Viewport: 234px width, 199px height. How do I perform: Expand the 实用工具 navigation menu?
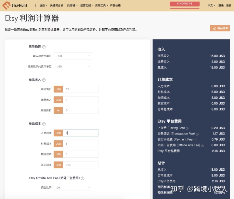[101, 6]
